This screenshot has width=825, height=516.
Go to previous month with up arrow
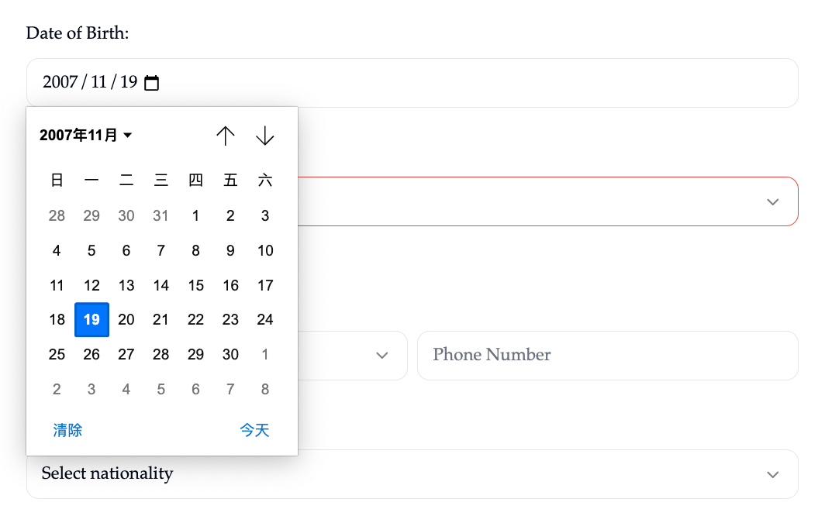226,136
